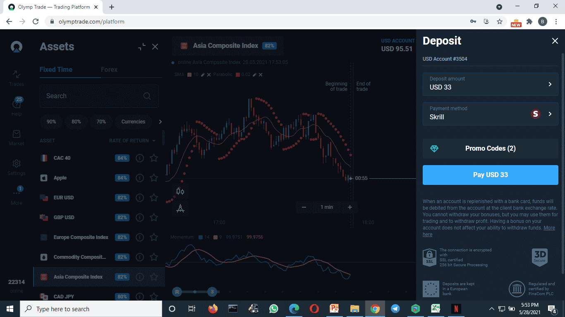Toggle the 80% return filter chip
Image resolution: width=565 pixels, height=317 pixels.
click(76, 122)
